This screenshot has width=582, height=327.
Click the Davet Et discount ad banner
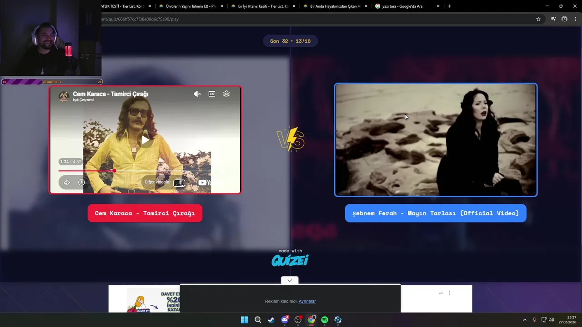[x=145, y=299]
